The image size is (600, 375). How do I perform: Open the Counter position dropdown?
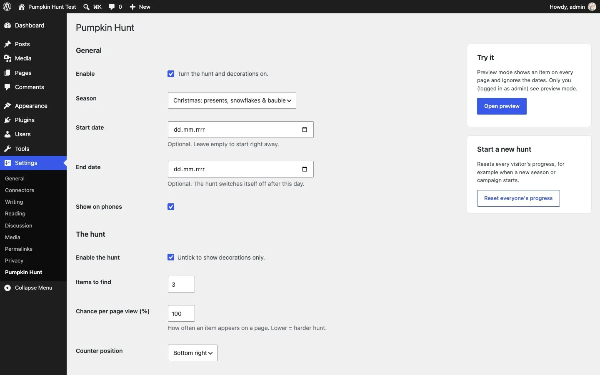tap(192, 353)
